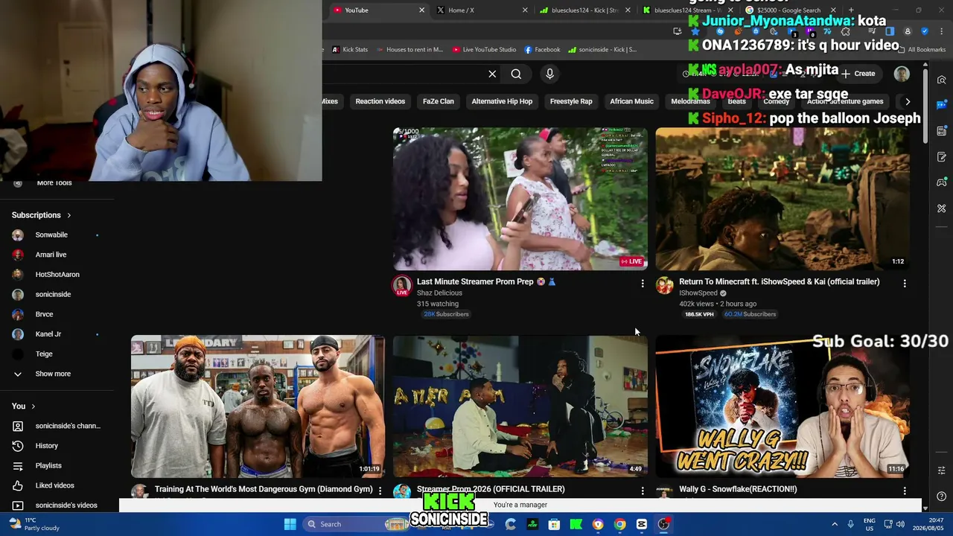
Task: Open the Chrome extensions puzzle icon
Action: [846, 31]
